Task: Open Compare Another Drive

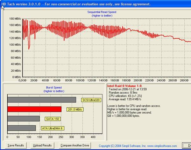Action: tap(75, 145)
